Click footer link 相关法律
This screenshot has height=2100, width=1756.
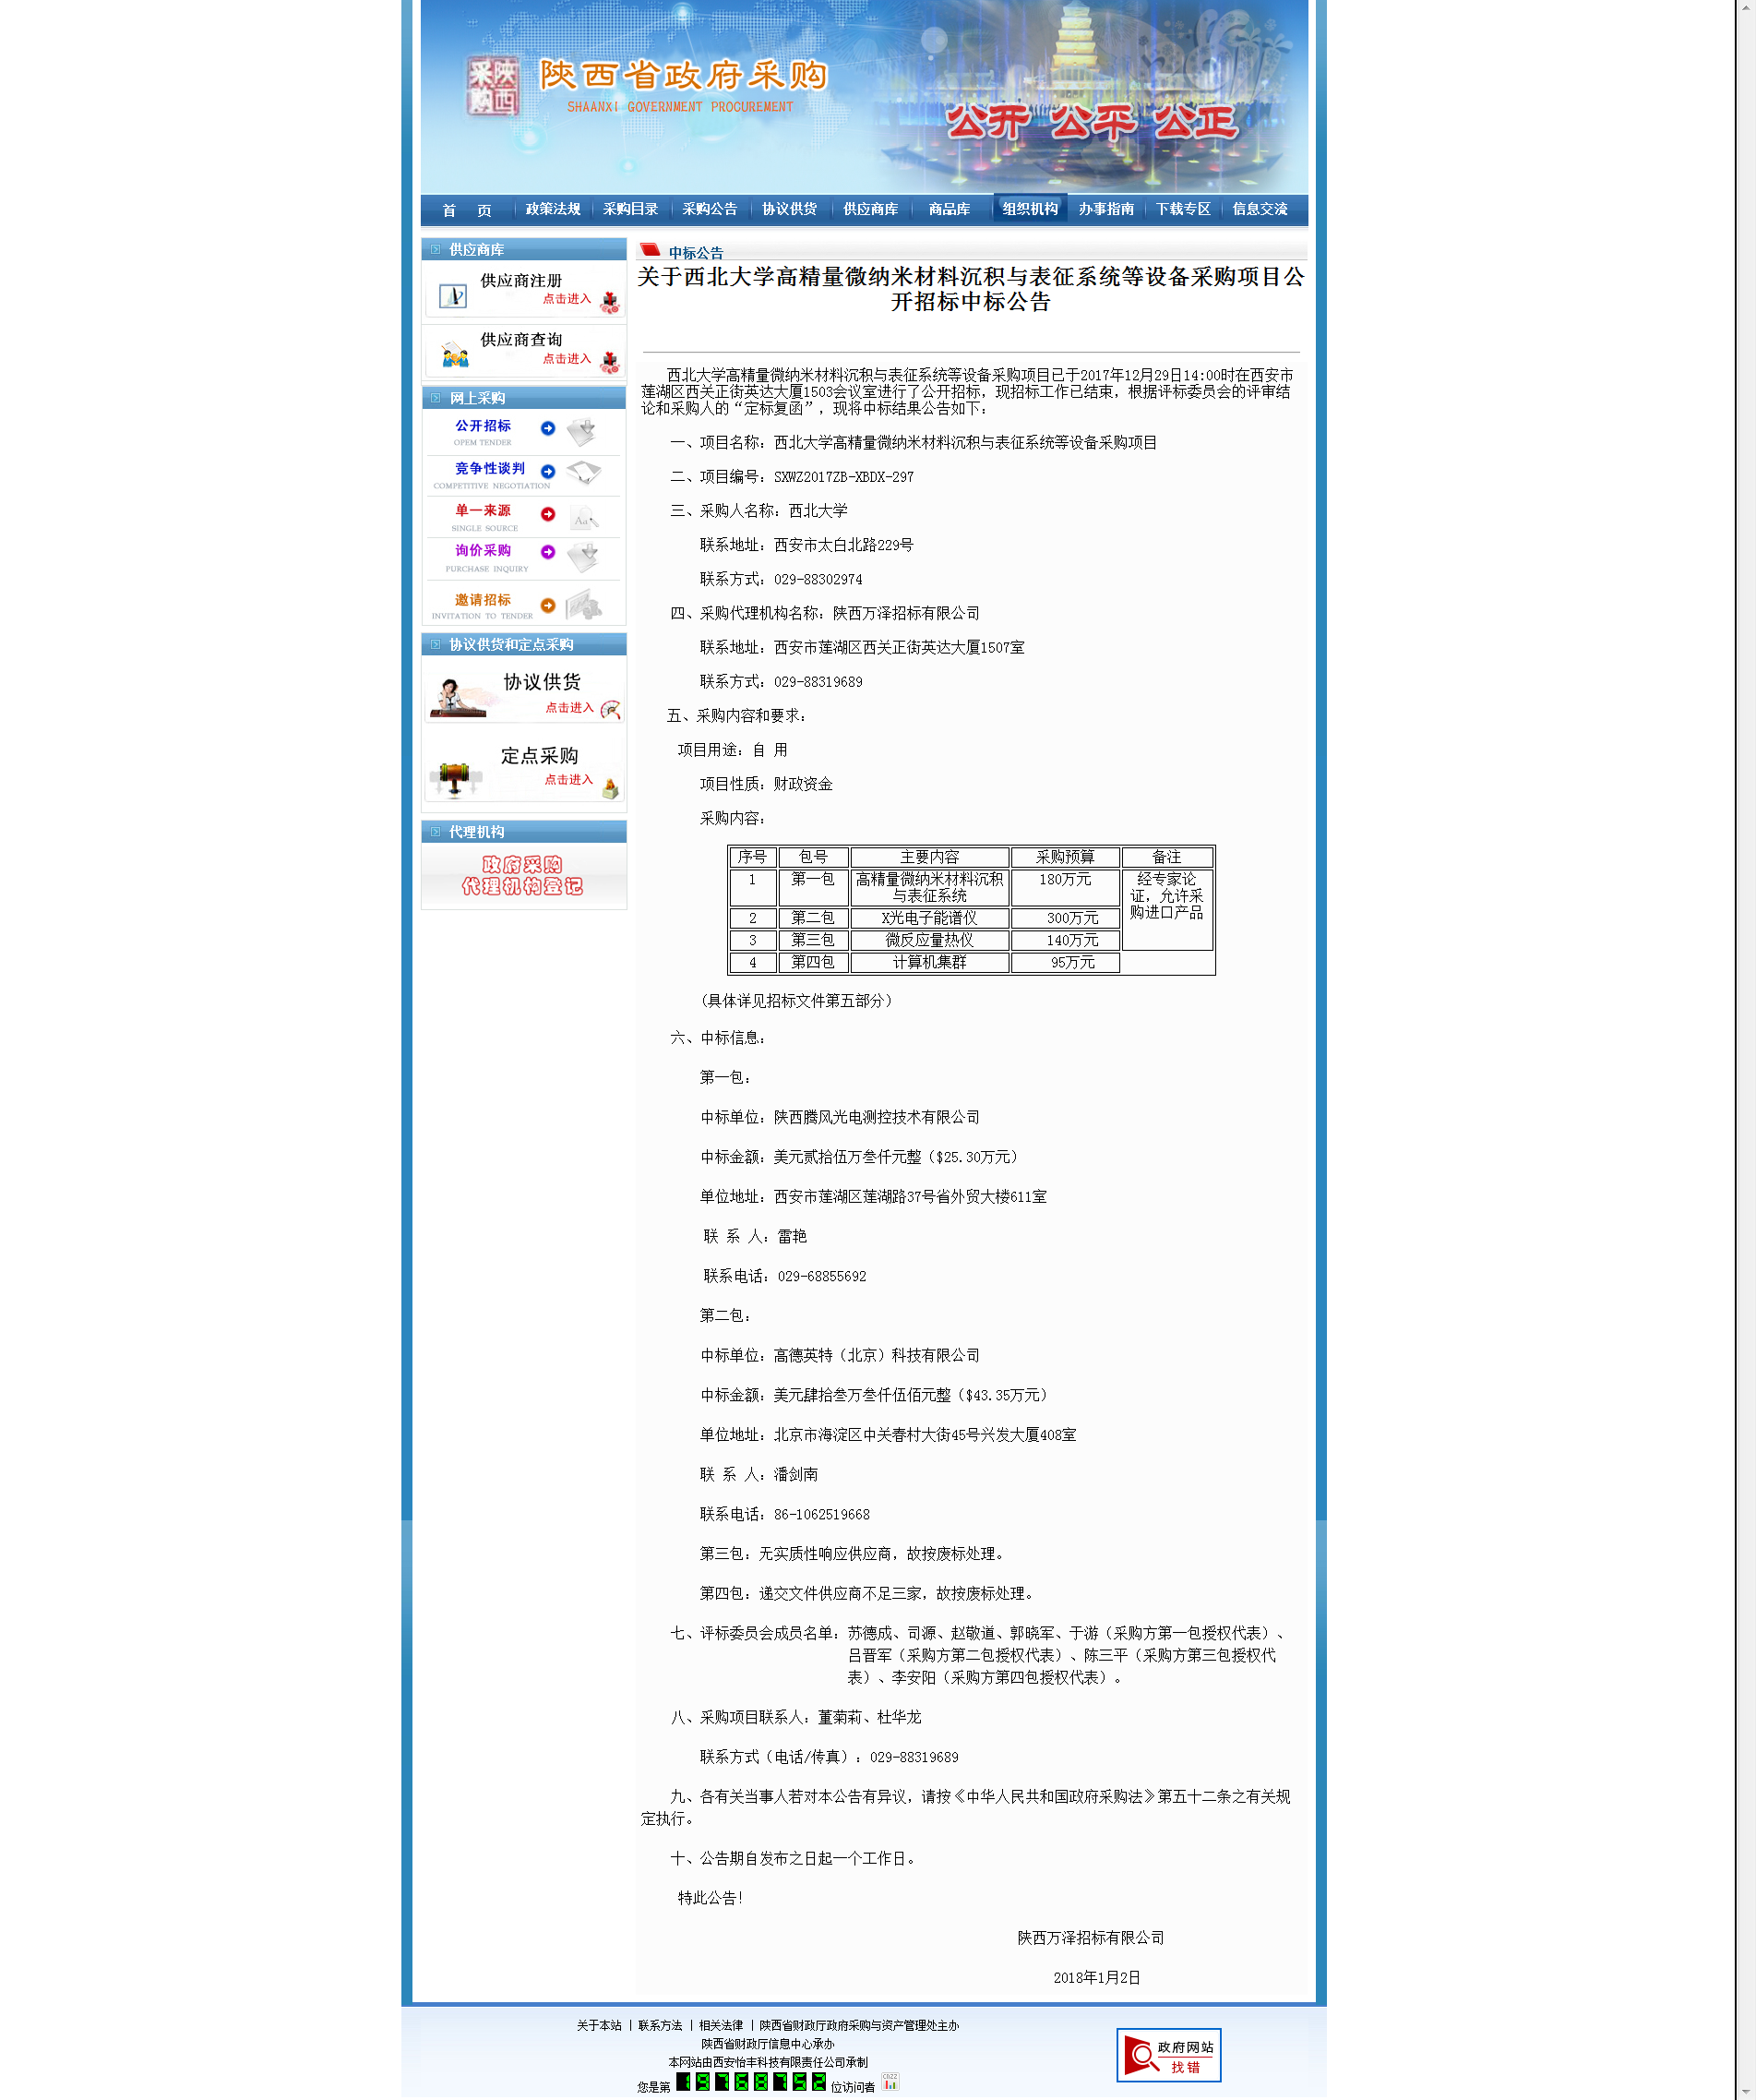tap(721, 2026)
